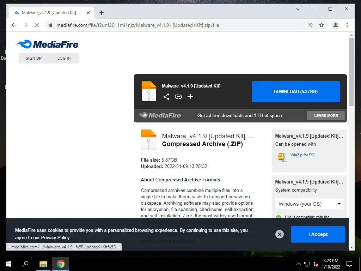The width and height of the screenshot is (361, 271).
Task: Open Chrome's three-dot menu
Action: pyautogui.click(x=347, y=25)
